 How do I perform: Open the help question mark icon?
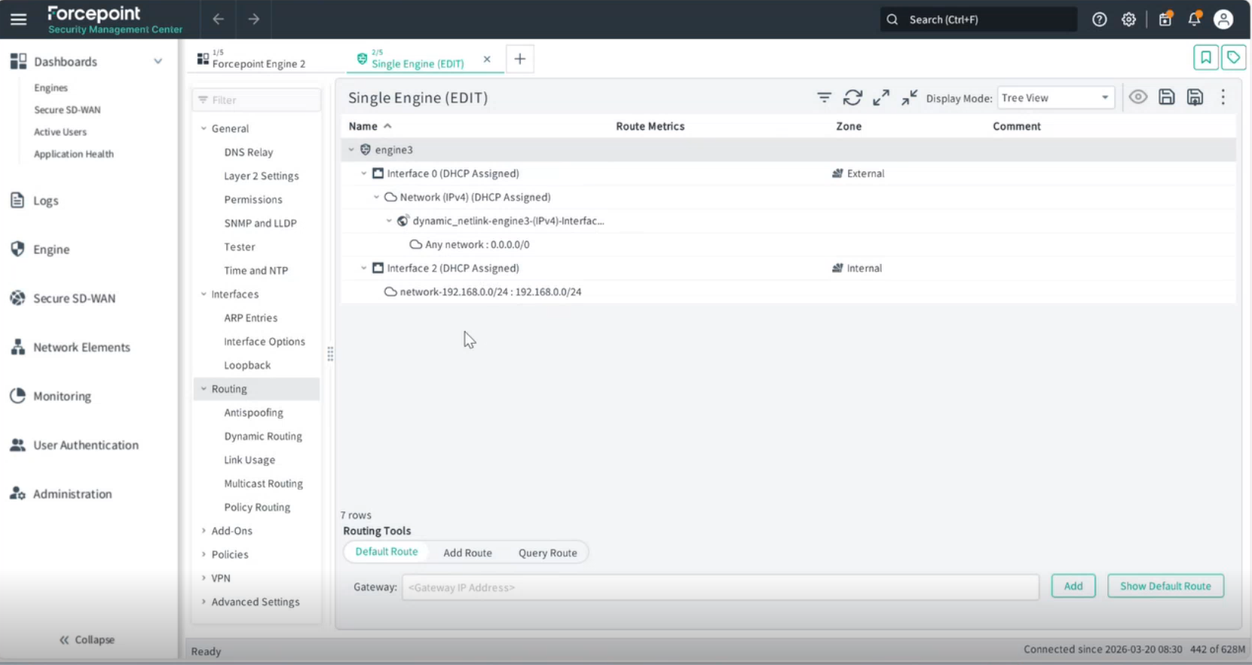1100,20
